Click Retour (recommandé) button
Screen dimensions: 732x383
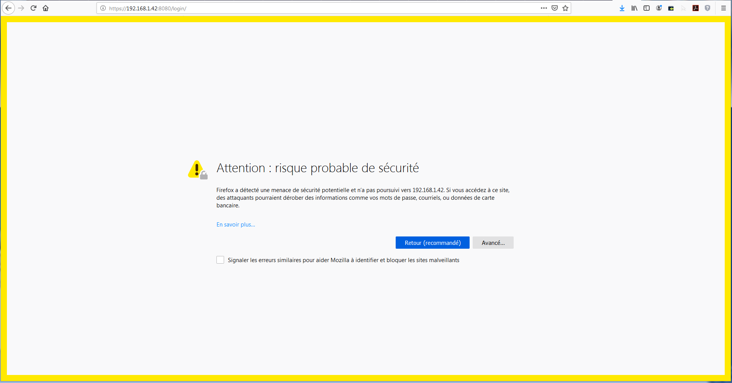coord(432,243)
